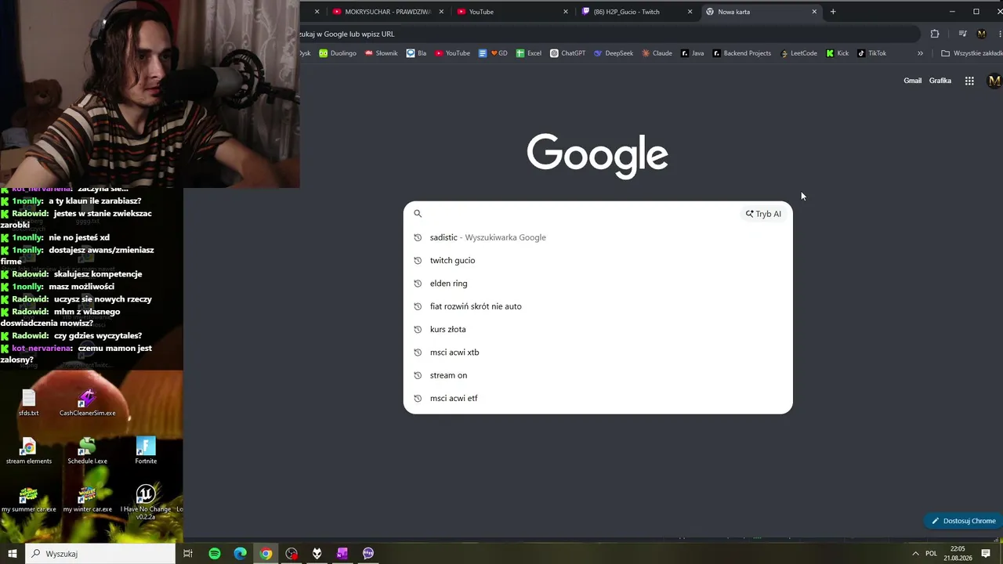
Task: Select the Schedule I.exe desktop shortcut
Action: (x=87, y=450)
